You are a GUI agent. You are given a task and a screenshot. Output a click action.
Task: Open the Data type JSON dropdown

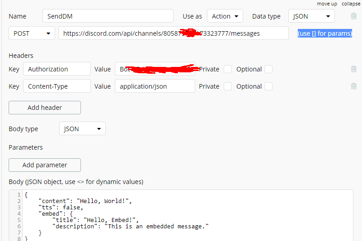(x=311, y=16)
